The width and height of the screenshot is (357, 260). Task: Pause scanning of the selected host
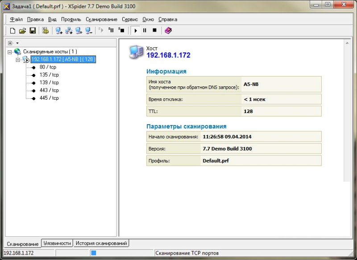[145, 30]
